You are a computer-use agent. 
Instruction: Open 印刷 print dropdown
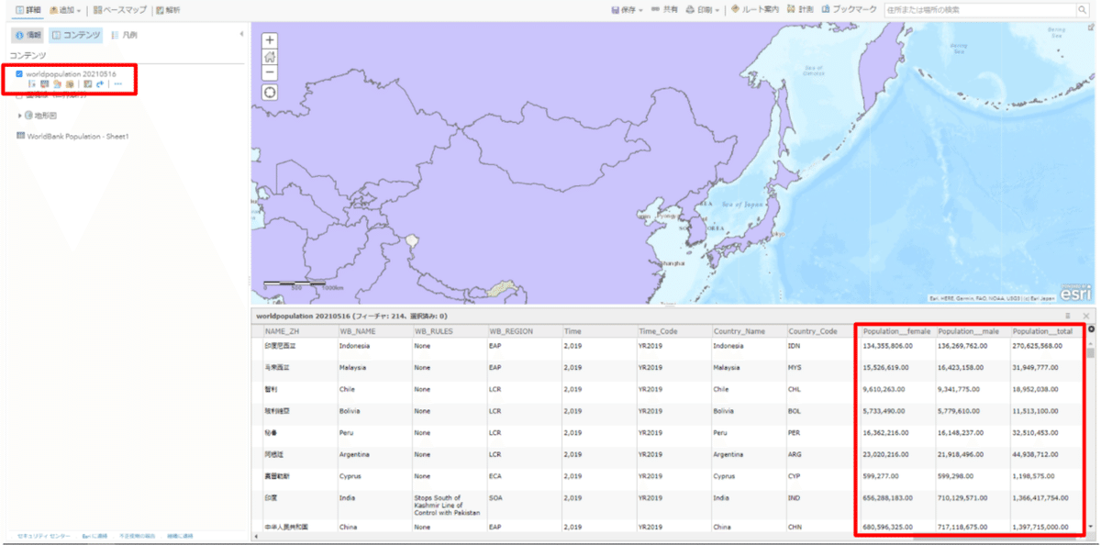(x=703, y=10)
